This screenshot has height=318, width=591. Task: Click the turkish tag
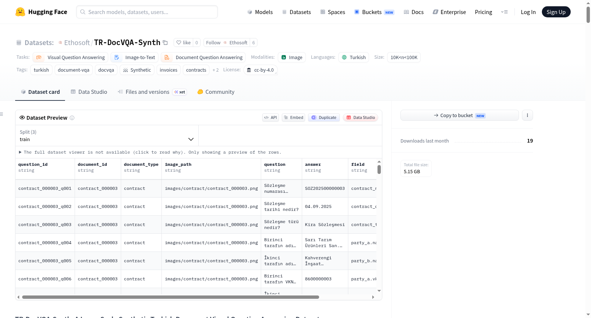[x=41, y=70]
